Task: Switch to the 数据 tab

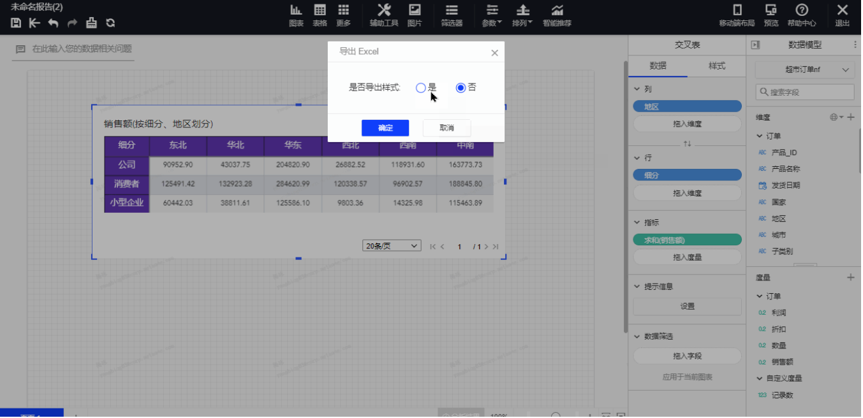Action: [658, 66]
